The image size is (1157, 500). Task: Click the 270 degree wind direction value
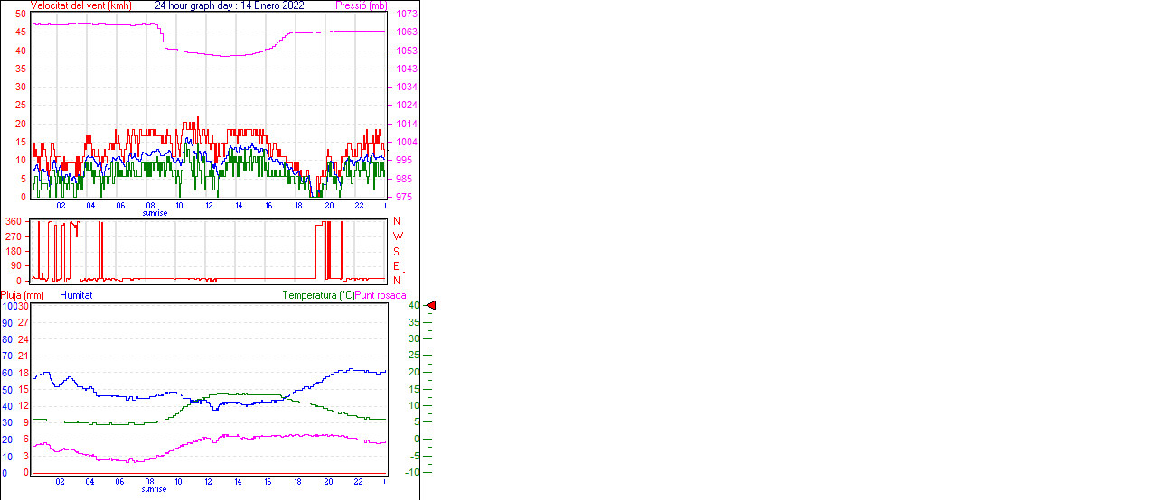[14, 236]
